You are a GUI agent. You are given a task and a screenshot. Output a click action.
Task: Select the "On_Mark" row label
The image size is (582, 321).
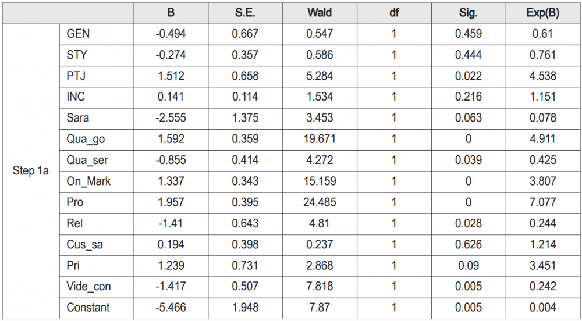coord(88,181)
